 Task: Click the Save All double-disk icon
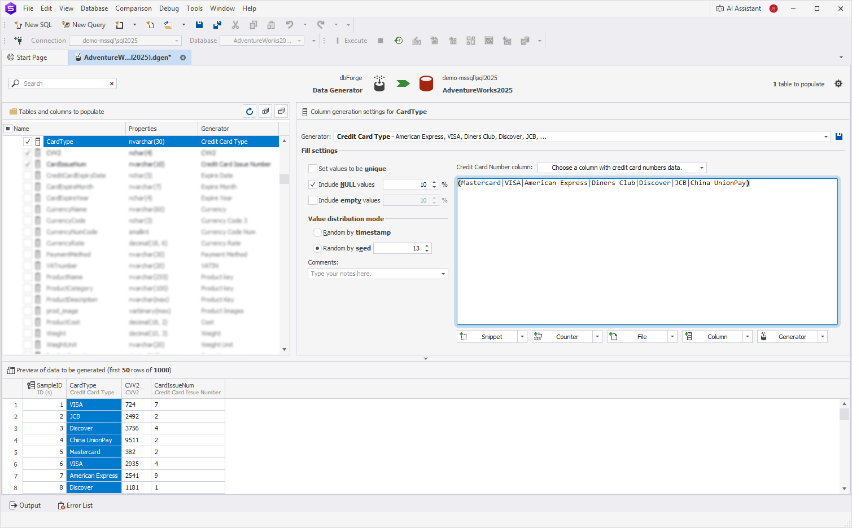tap(217, 25)
